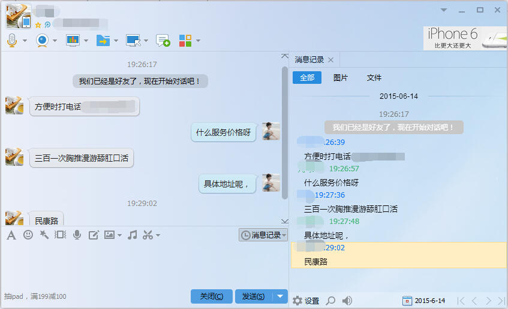
Task: Switch to the 文件 filter tab
Action: (374, 78)
